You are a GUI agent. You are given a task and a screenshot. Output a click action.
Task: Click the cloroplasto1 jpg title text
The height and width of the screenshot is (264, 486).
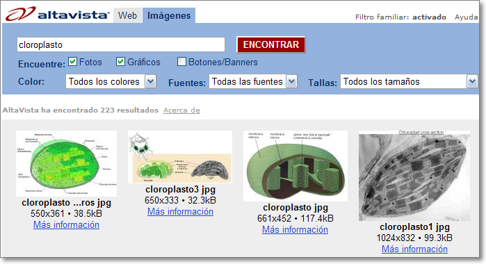414,226
